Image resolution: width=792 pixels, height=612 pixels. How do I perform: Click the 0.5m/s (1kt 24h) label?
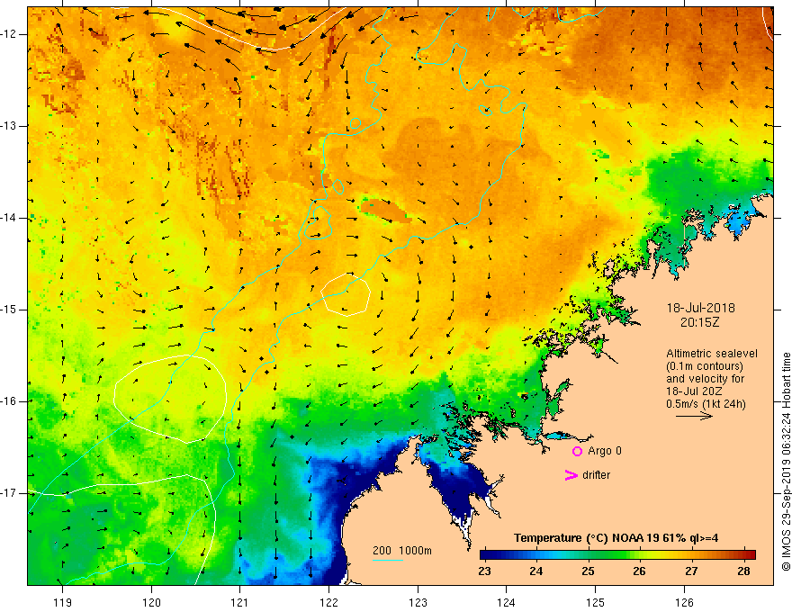coord(705,404)
